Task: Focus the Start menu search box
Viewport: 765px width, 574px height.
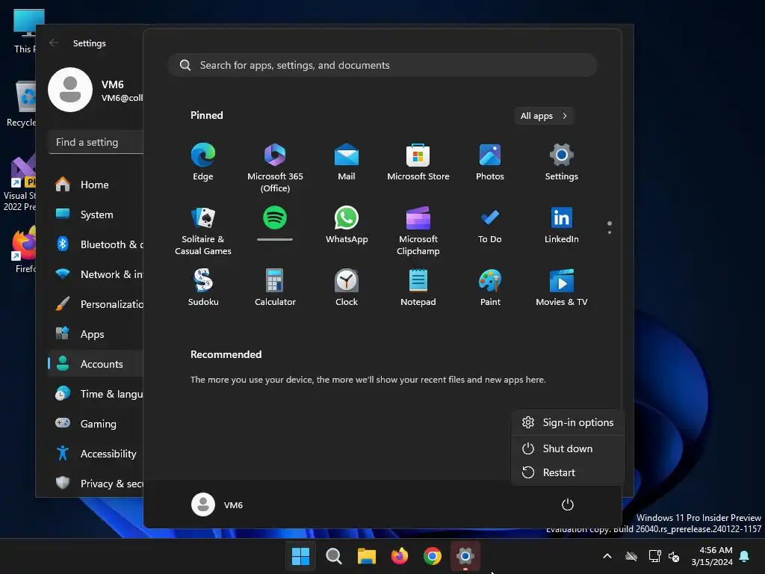Action: [x=382, y=66]
